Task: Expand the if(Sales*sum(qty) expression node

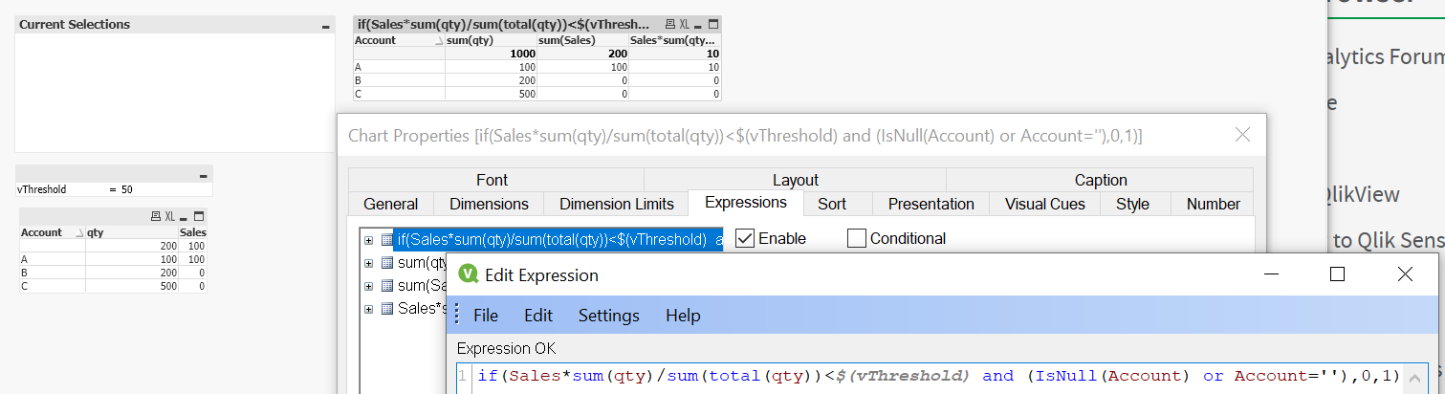Action: pos(369,239)
